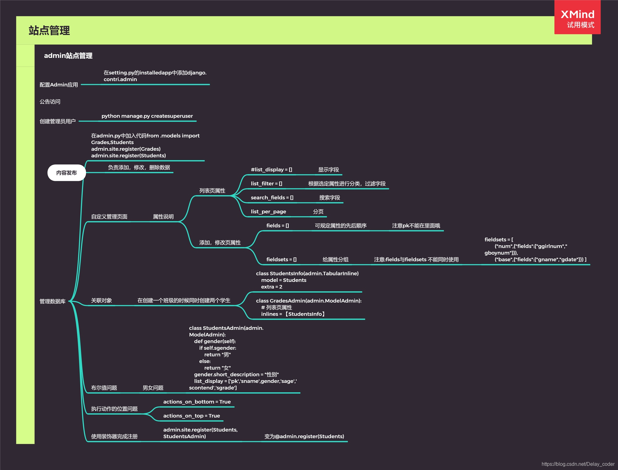
Task: Click the 关联对象 topic
Action: tap(101, 300)
